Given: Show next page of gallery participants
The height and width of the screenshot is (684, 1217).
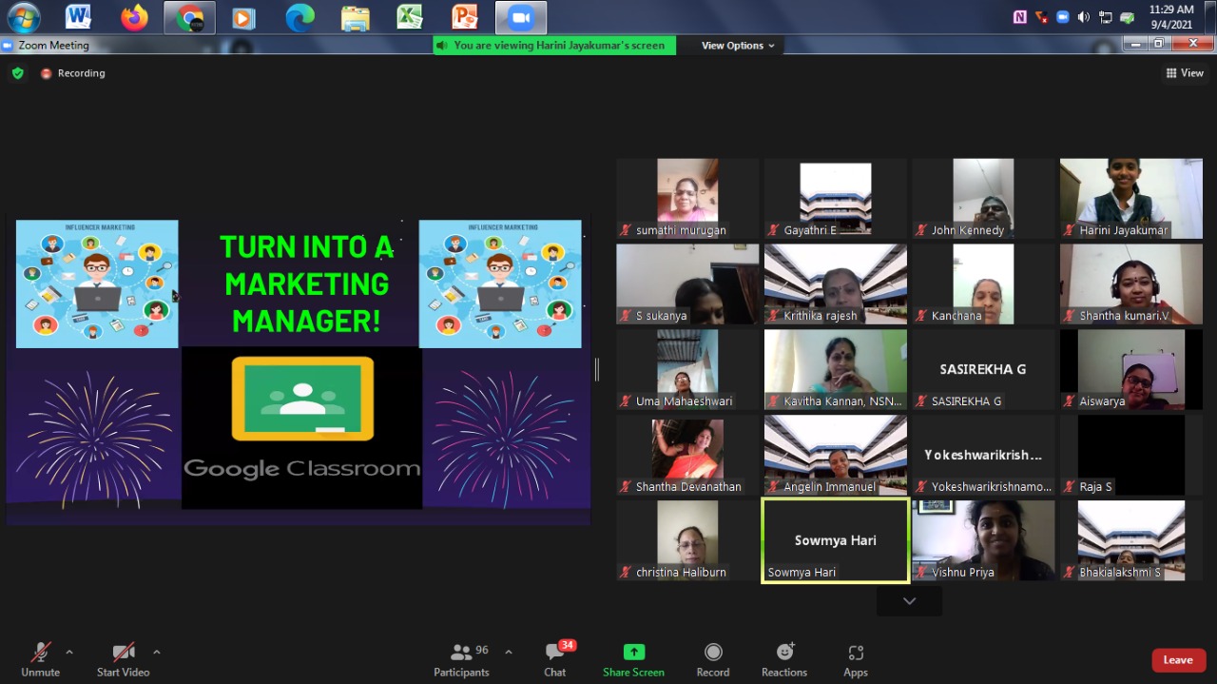Looking at the screenshot, I should (909, 601).
